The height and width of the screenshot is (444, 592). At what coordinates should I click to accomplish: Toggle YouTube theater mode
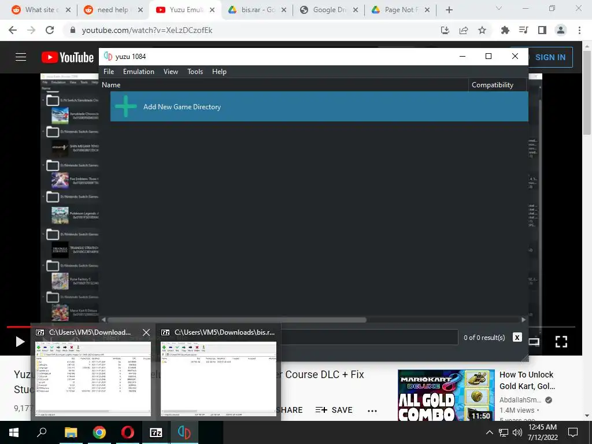534,342
